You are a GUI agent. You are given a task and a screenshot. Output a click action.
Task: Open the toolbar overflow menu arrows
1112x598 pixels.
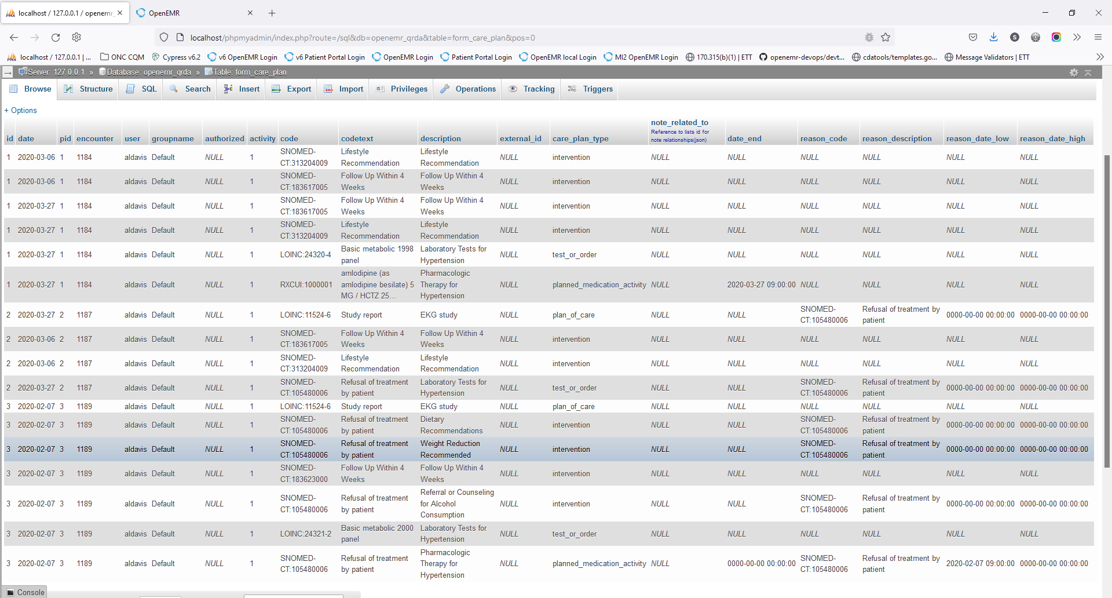pos(1077,37)
